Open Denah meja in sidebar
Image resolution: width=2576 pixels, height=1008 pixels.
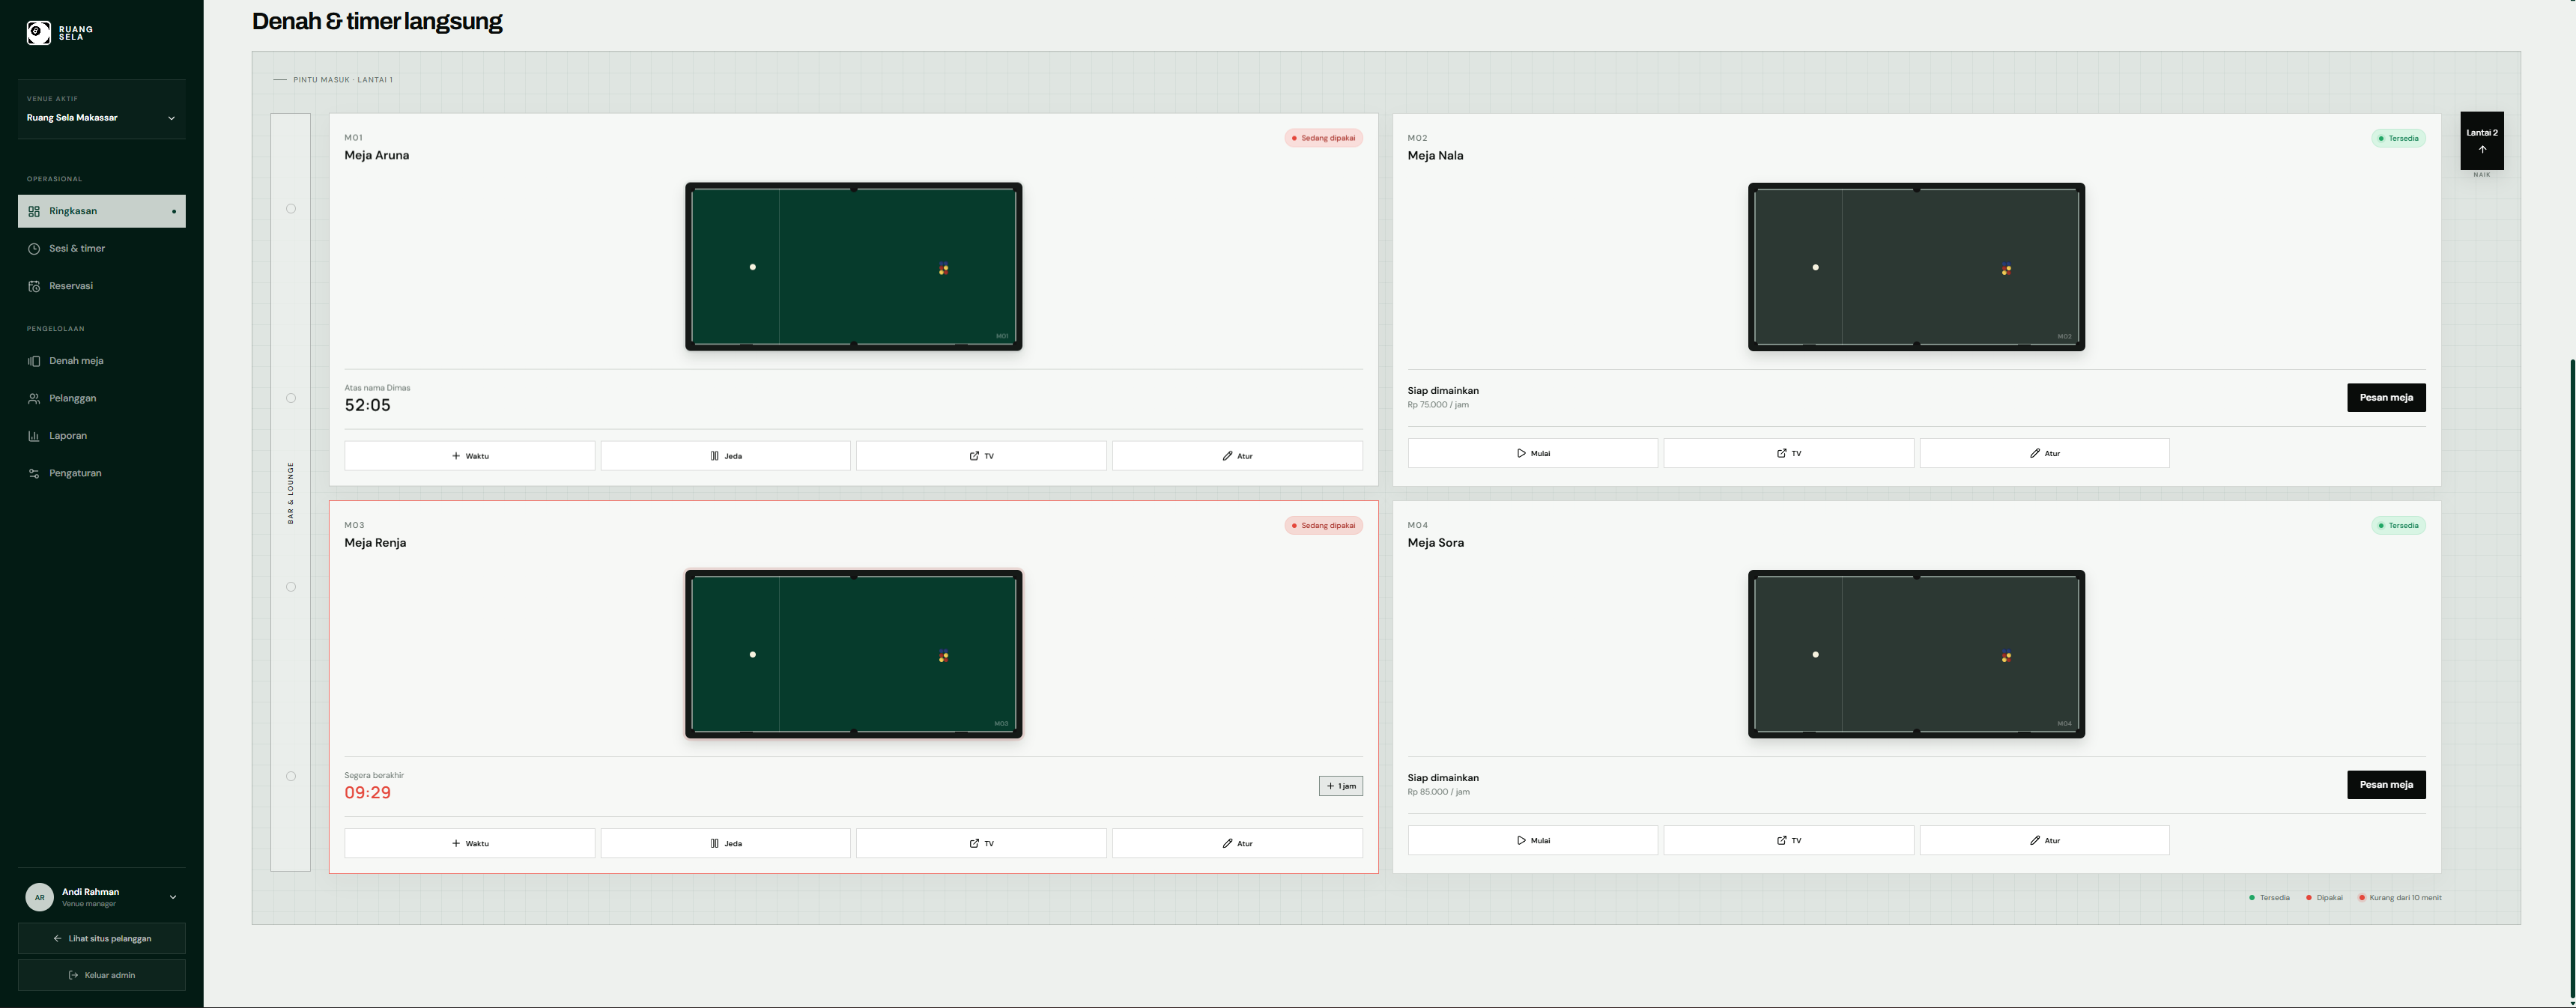[102, 361]
